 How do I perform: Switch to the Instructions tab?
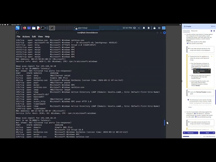point(186,31)
